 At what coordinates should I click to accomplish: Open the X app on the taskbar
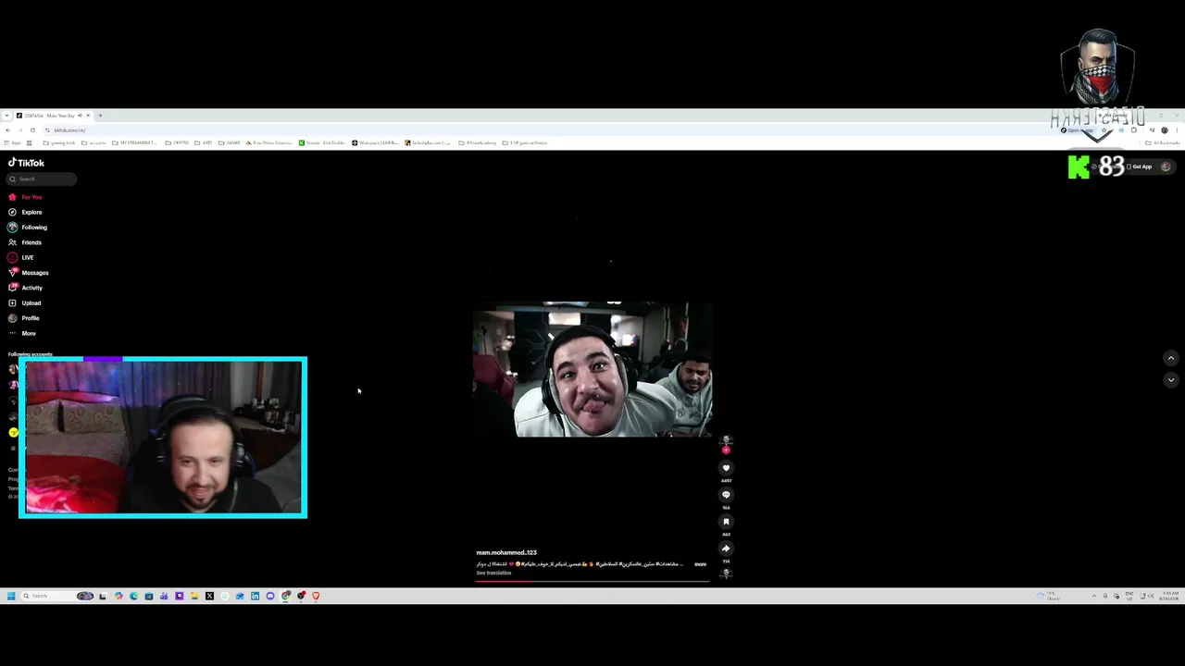pos(209,596)
